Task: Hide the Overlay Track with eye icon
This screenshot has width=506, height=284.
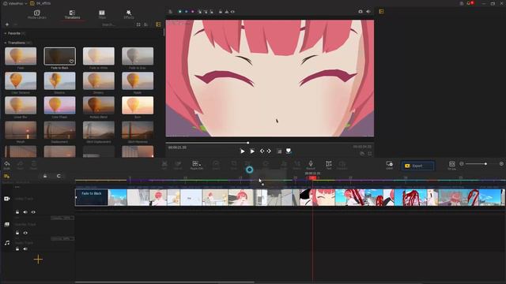Action: [x=25, y=233]
